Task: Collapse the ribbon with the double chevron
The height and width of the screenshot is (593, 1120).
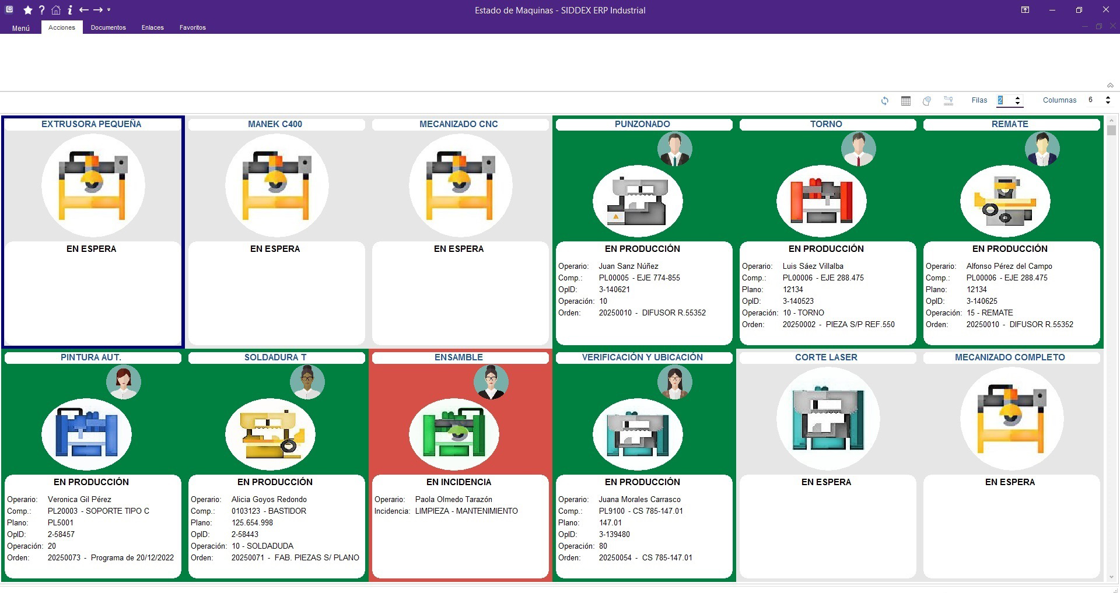Action: [x=1110, y=85]
